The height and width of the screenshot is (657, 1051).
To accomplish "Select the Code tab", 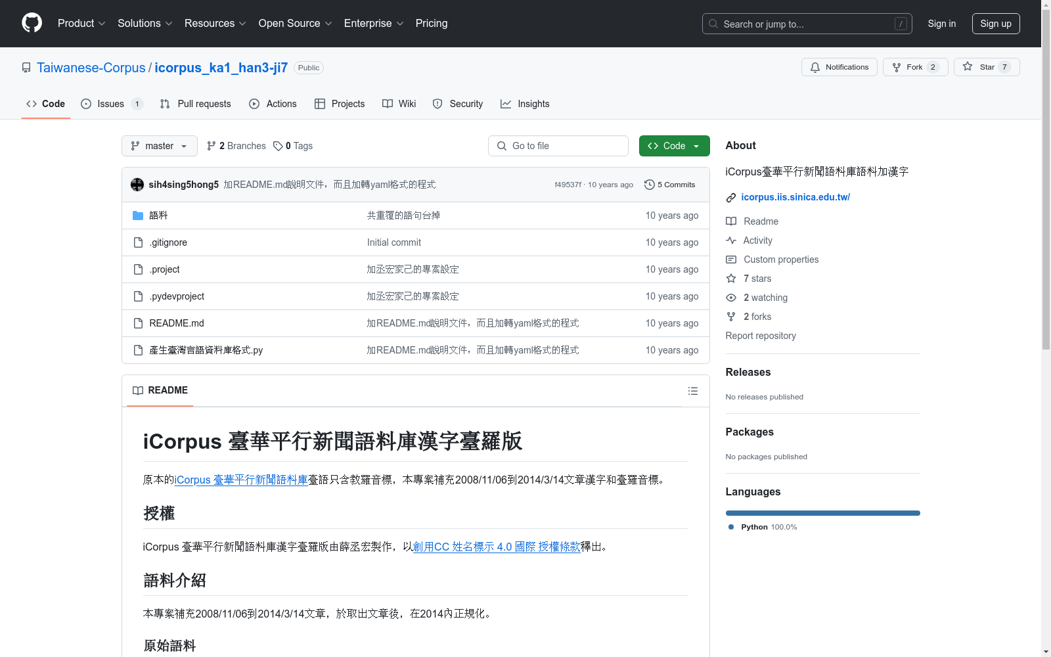I will click(x=46, y=104).
